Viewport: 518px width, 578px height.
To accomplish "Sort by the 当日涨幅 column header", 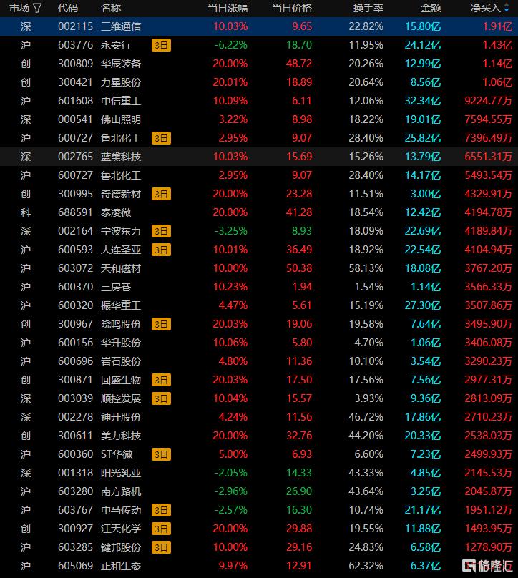I will click(x=228, y=8).
